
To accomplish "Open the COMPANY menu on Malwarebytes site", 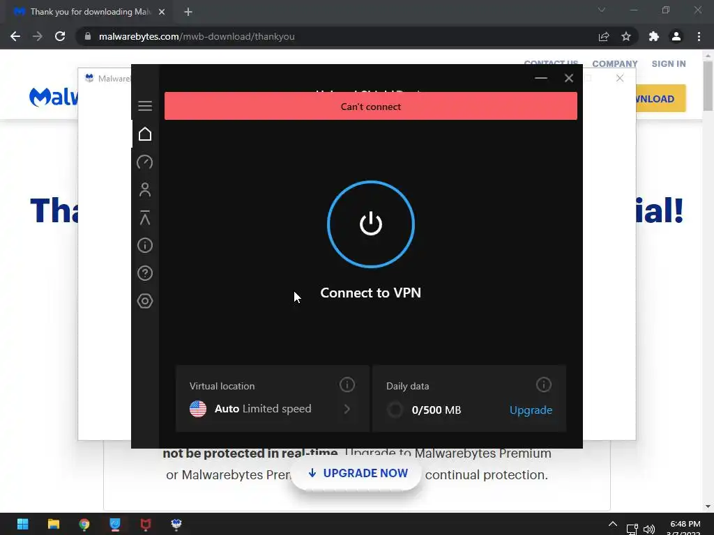I will (x=615, y=63).
